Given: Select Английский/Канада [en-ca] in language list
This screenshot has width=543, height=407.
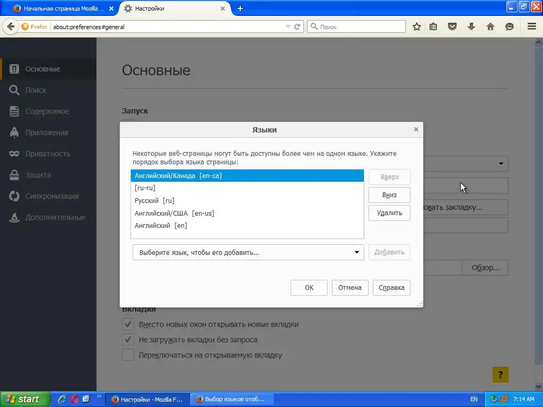Looking at the screenshot, I should [247, 176].
